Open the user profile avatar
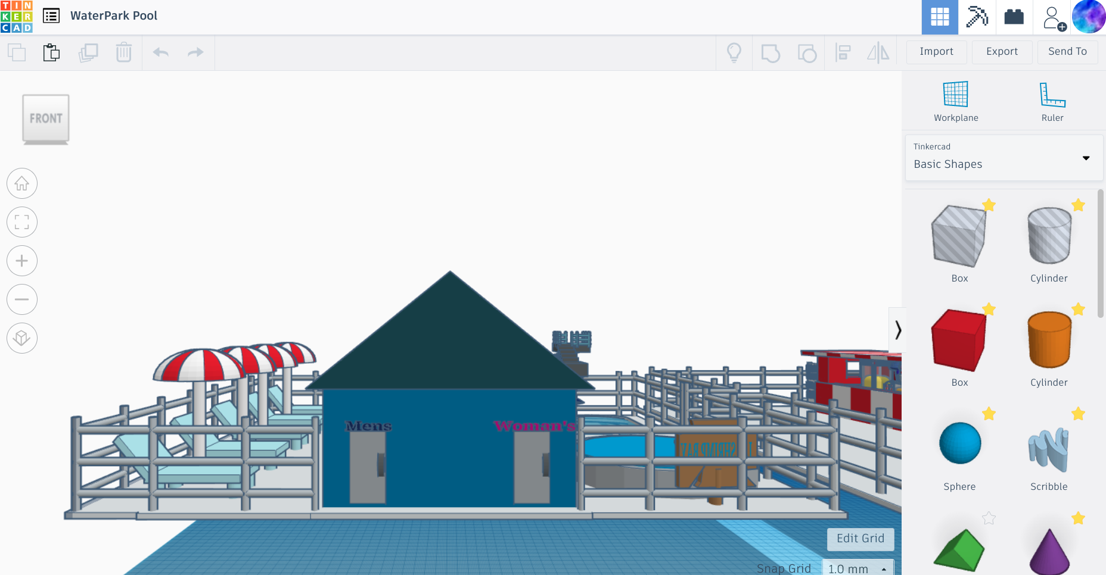Image resolution: width=1106 pixels, height=575 pixels. [x=1089, y=16]
